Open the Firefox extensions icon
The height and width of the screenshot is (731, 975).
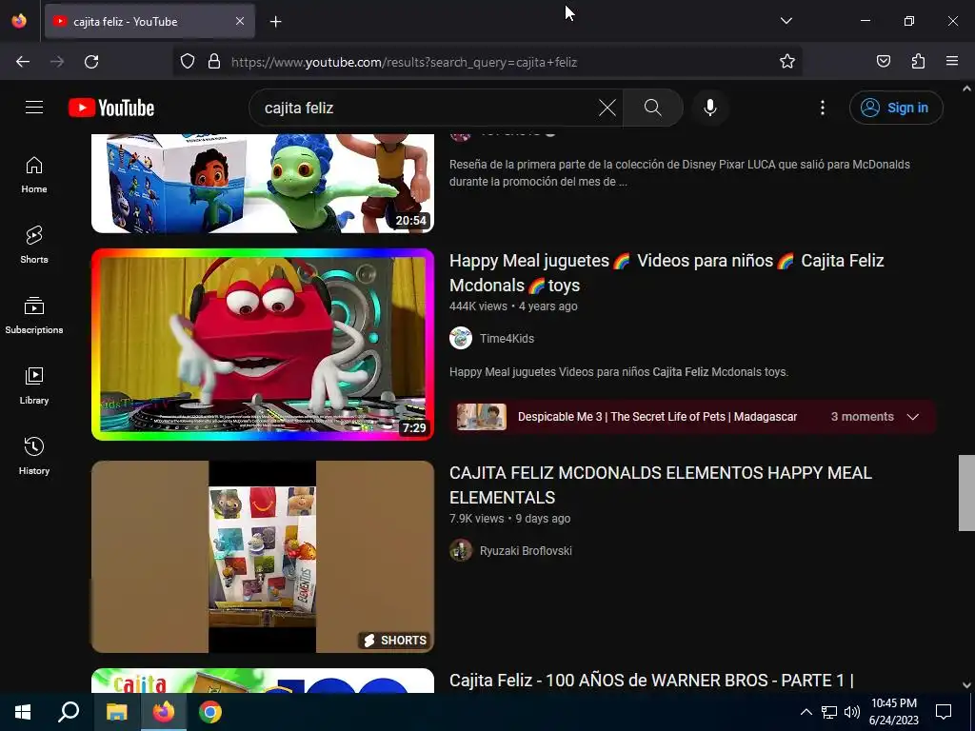918,62
